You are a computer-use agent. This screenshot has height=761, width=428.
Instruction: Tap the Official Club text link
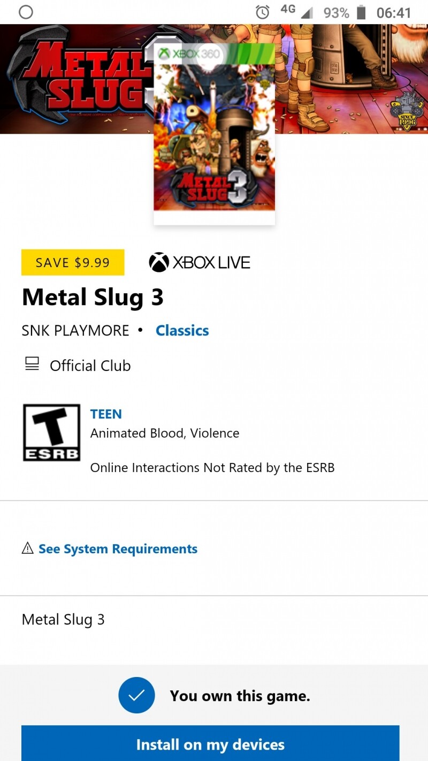90,366
